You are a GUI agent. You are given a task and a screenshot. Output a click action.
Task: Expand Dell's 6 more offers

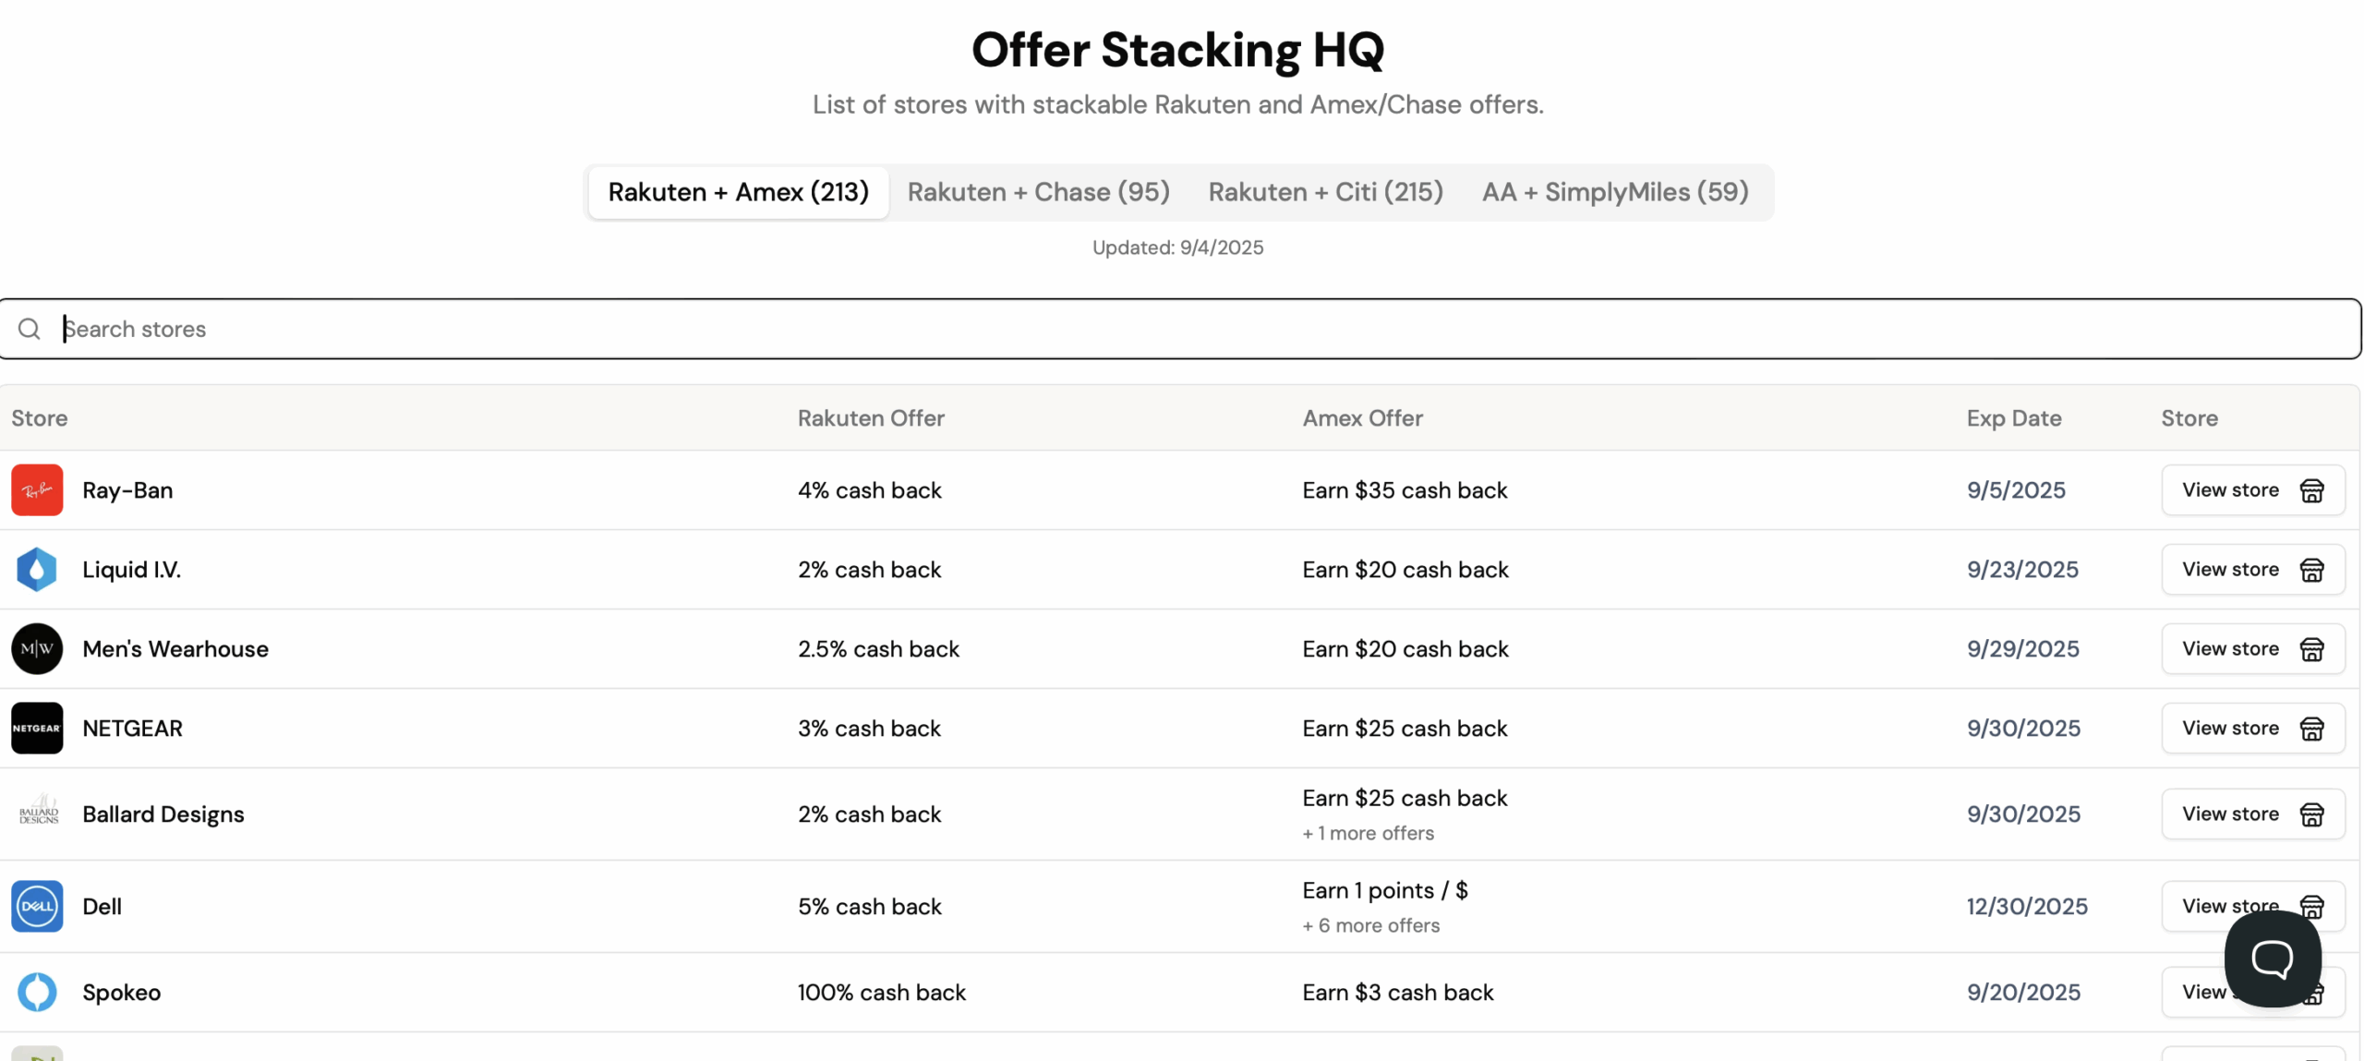[1370, 925]
